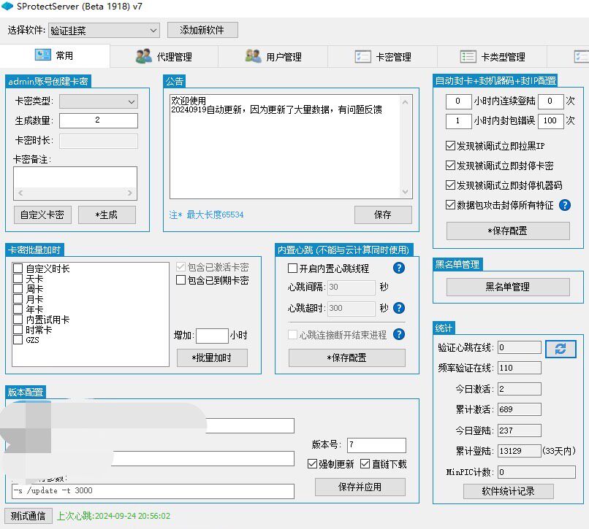The width and height of the screenshot is (589, 529).
Task: Click the 小时内连续登陆 hours field
Action: click(458, 101)
